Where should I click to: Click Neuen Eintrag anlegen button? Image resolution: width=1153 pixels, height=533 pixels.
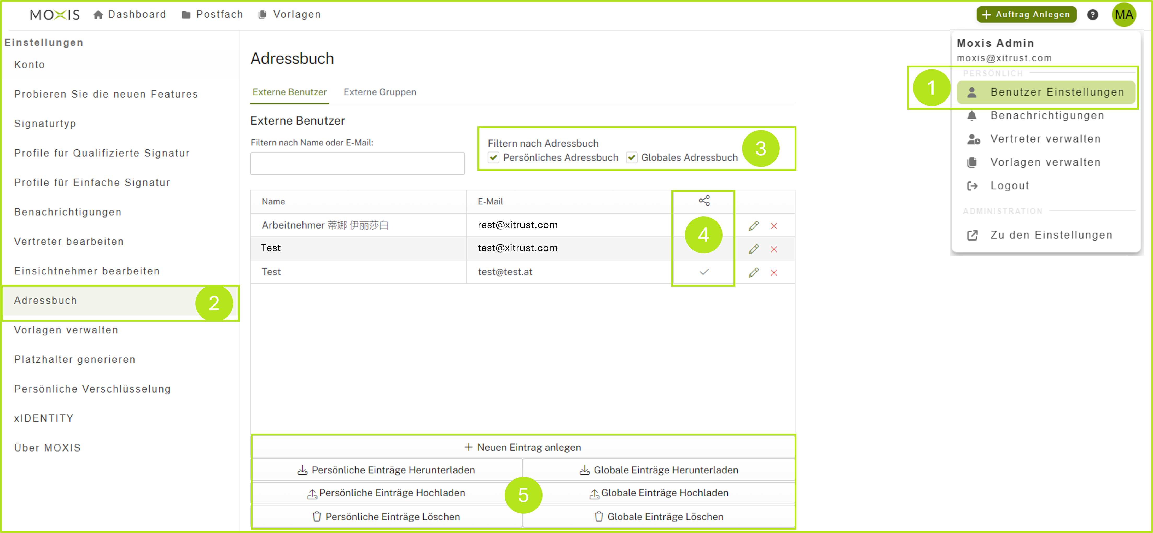[523, 447]
